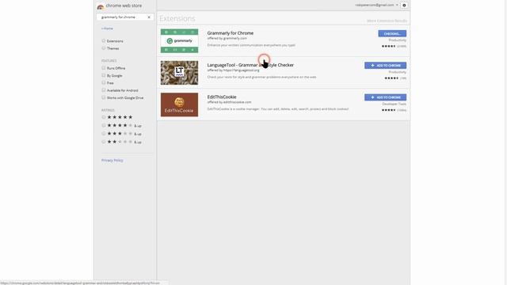Click the Chrome Web Store rainbow logo
The width and height of the screenshot is (507, 285).
pos(101,6)
